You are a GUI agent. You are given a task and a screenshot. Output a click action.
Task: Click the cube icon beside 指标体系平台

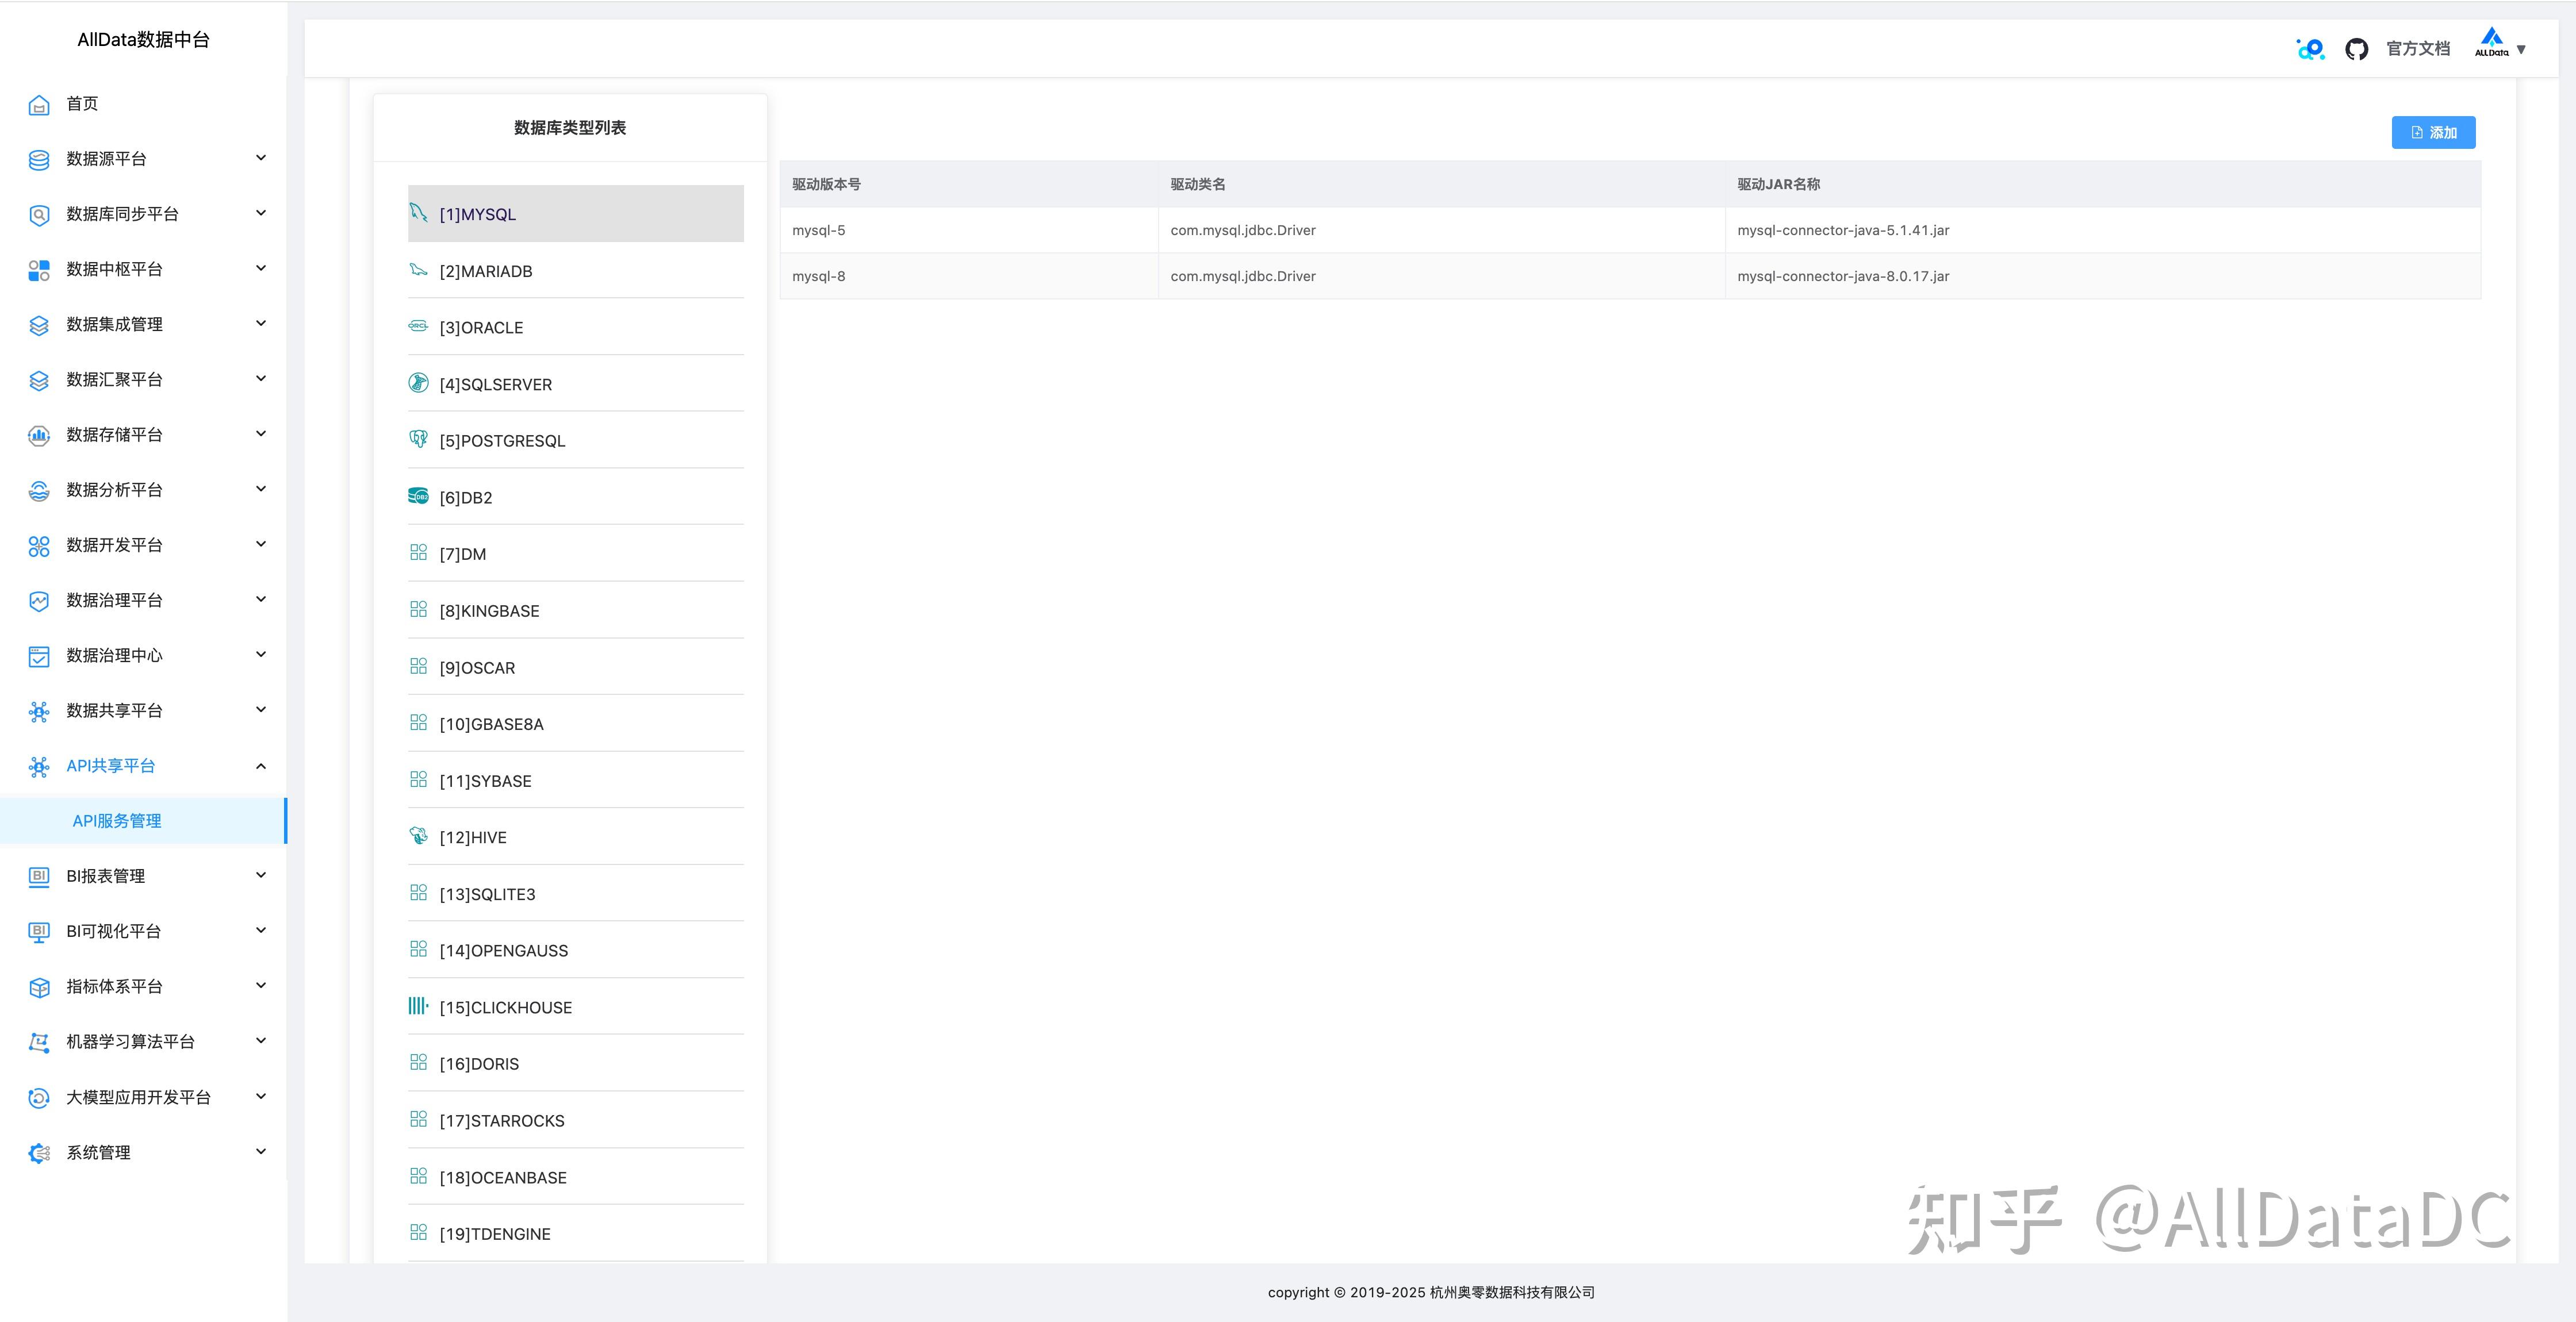coord(39,987)
